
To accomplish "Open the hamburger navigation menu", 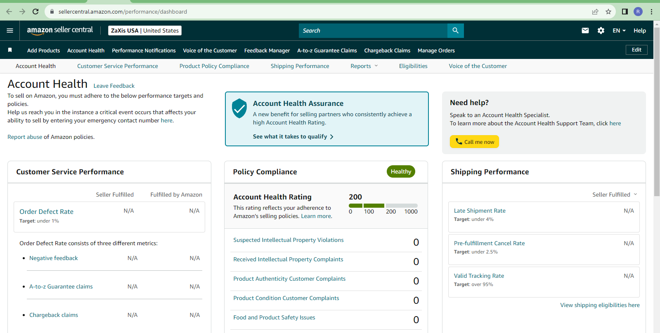I will pos(10,30).
